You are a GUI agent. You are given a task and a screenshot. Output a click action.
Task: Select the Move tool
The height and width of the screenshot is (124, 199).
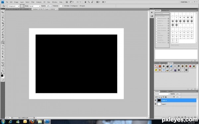(3, 12)
